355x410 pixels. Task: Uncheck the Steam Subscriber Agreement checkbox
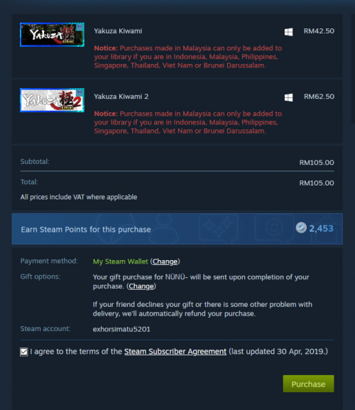pos(23,352)
